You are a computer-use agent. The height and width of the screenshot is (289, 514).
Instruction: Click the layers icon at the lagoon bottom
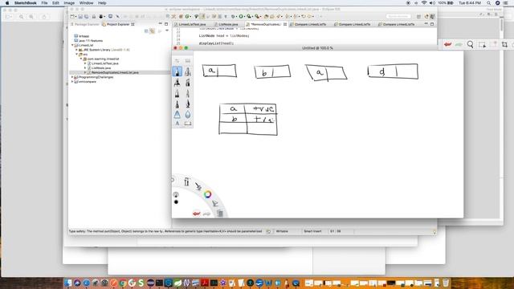click(220, 214)
